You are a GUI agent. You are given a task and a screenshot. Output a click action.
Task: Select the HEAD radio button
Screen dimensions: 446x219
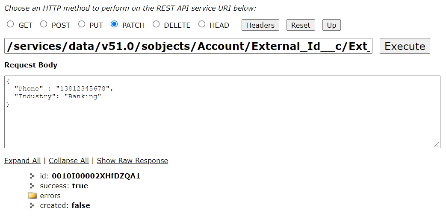[x=202, y=24]
